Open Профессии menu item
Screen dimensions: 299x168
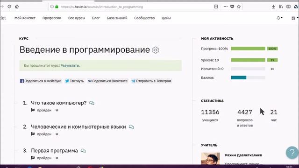click(52, 18)
